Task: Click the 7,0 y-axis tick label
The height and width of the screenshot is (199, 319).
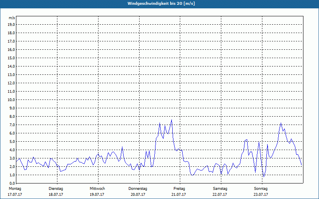Action: (x=12, y=125)
